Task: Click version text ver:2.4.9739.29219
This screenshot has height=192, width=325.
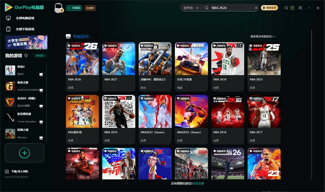Action: point(16,177)
